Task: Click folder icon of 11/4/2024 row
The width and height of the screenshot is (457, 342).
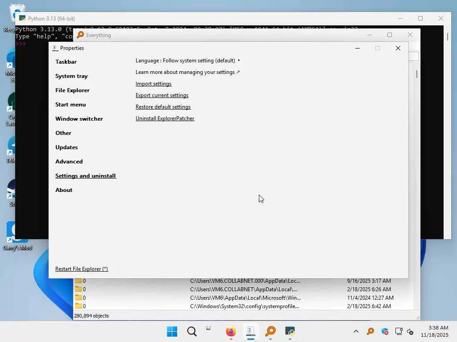Action: point(78,297)
